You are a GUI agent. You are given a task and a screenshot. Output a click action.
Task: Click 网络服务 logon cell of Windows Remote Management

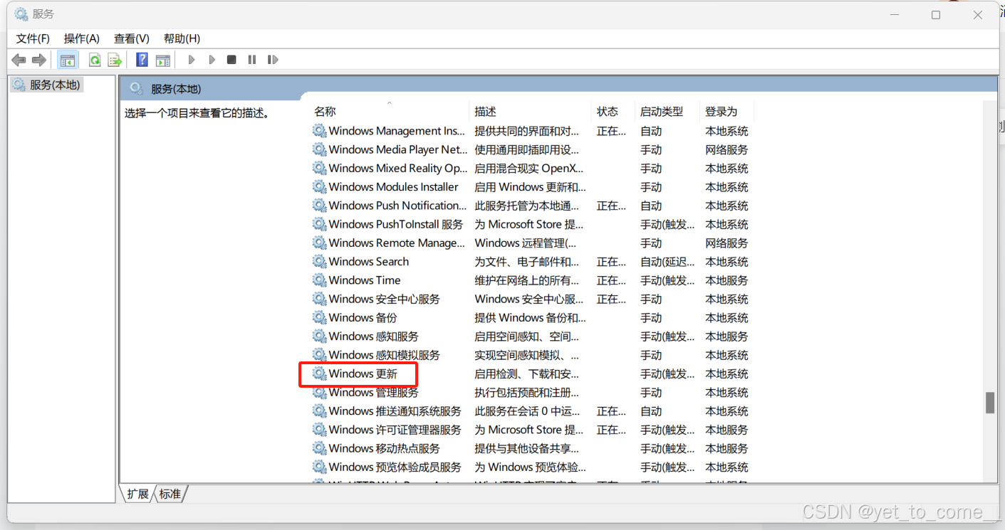(727, 243)
